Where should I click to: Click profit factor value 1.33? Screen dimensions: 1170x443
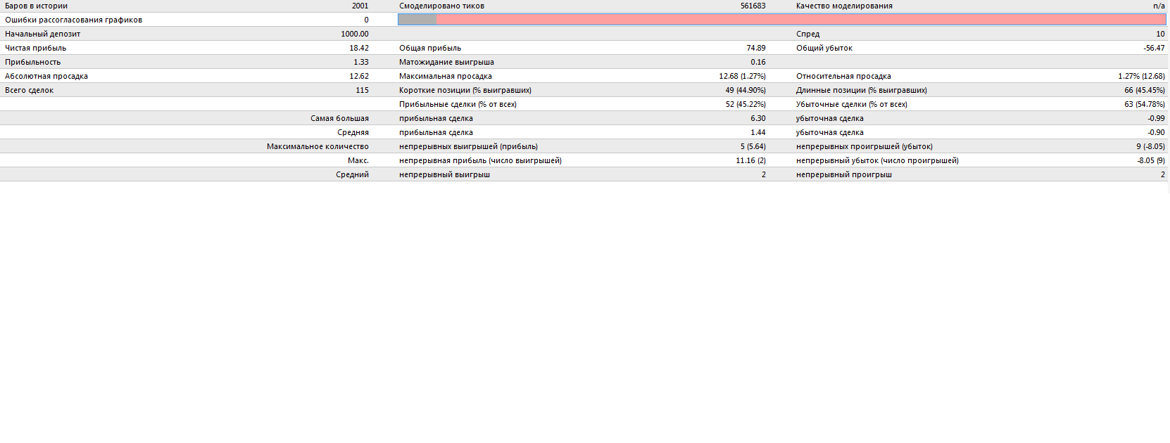pyautogui.click(x=361, y=62)
